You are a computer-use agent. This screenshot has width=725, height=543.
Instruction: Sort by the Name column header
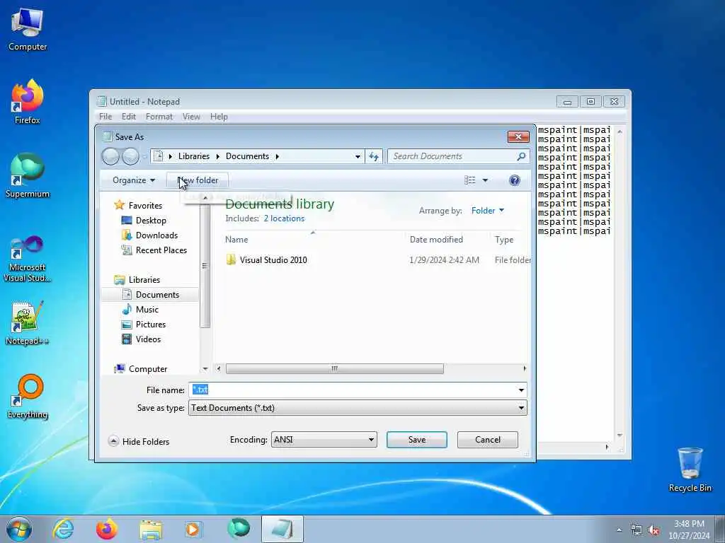click(x=236, y=239)
